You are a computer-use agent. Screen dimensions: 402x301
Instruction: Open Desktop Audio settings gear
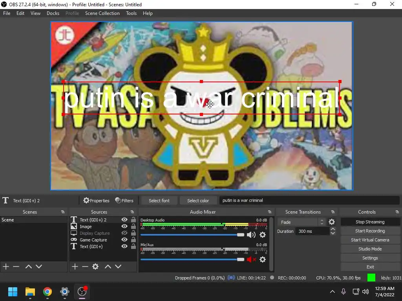pyautogui.click(x=263, y=235)
